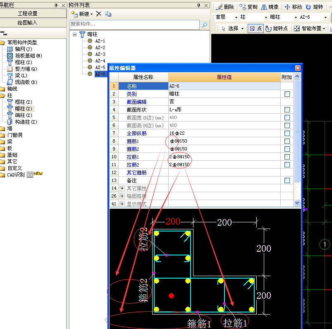Collapse the 暗柱 tree in component list
Viewport: 332px width, 329px height.
click(x=74, y=34)
